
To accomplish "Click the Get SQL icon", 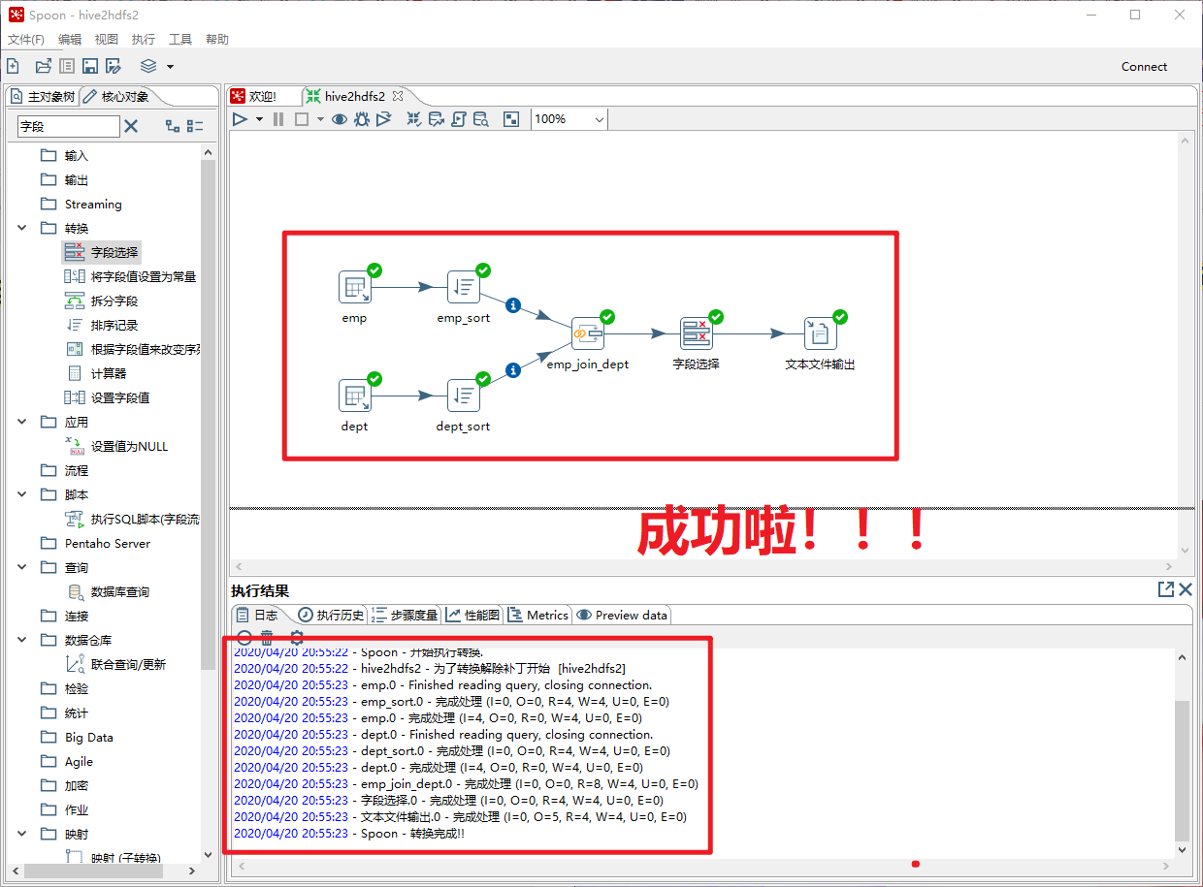I will pos(459,119).
